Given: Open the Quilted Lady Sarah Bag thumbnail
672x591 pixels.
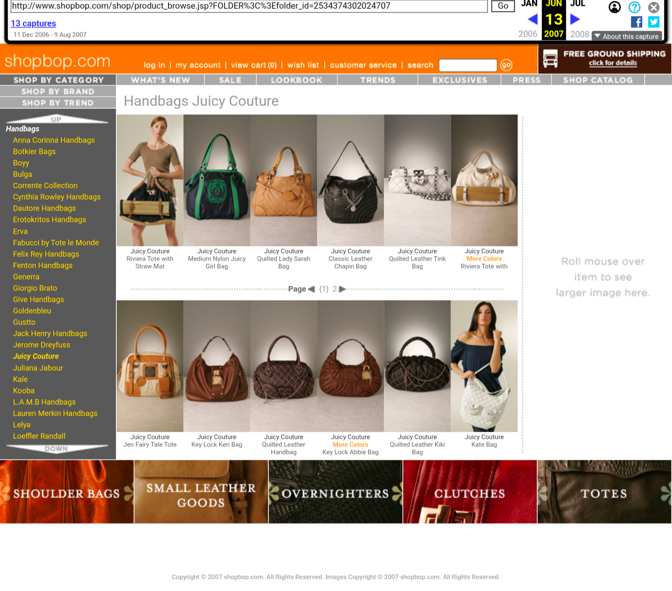Looking at the screenshot, I should 284,180.
